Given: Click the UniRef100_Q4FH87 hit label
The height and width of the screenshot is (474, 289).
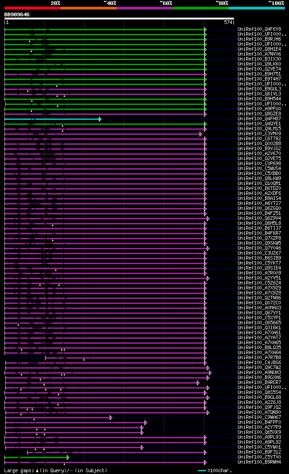Looking at the screenshot, I should pos(259,119).
